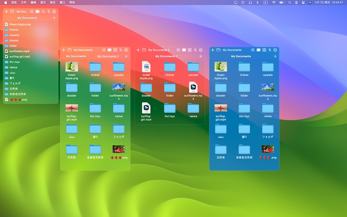Viewport: 347px width, 217px height.
Task: Open settings gear in the blue panel
Action: (x=275, y=50)
